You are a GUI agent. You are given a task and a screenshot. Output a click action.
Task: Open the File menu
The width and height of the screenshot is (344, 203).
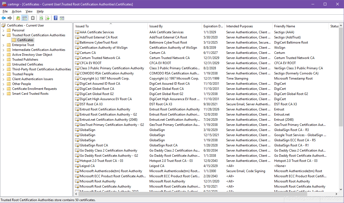5,11
